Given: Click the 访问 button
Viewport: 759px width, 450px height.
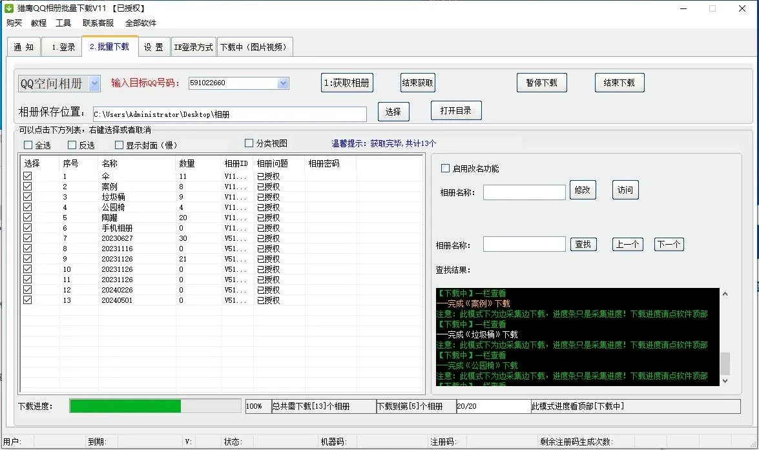Looking at the screenshot, I should pyautogui.click(x=625, y=190).
